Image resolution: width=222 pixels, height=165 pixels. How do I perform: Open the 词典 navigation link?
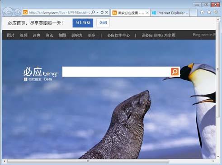(x=36, y=35)
